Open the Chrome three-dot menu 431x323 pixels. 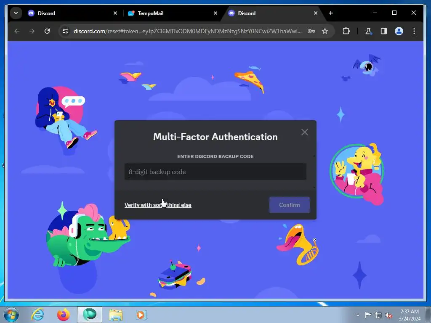coord(414,31)
